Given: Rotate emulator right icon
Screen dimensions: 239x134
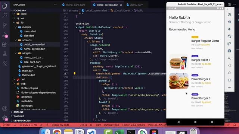Looking at the screenshot, I should point(229,44).
